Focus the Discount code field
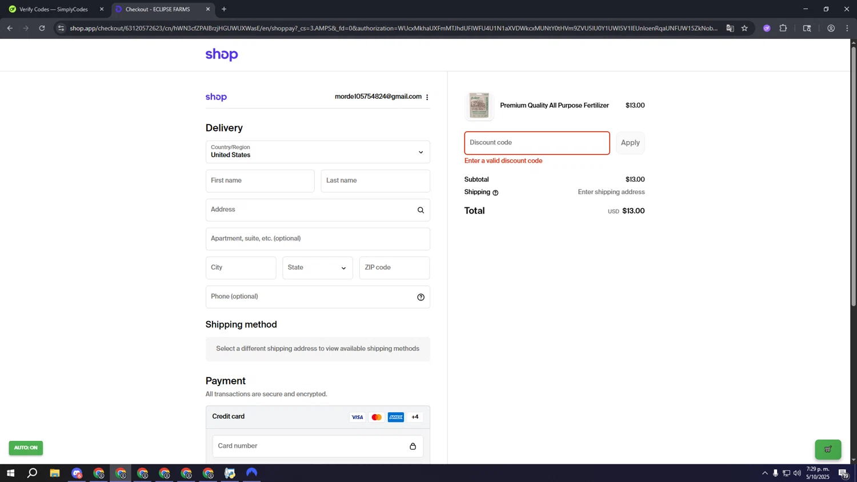The height and width of the screenshot is (482, 857). coord(537,143)
